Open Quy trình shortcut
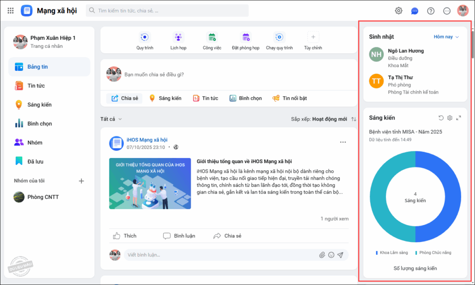475x285 pixels. pyautogui.click(x=145, y=41)
